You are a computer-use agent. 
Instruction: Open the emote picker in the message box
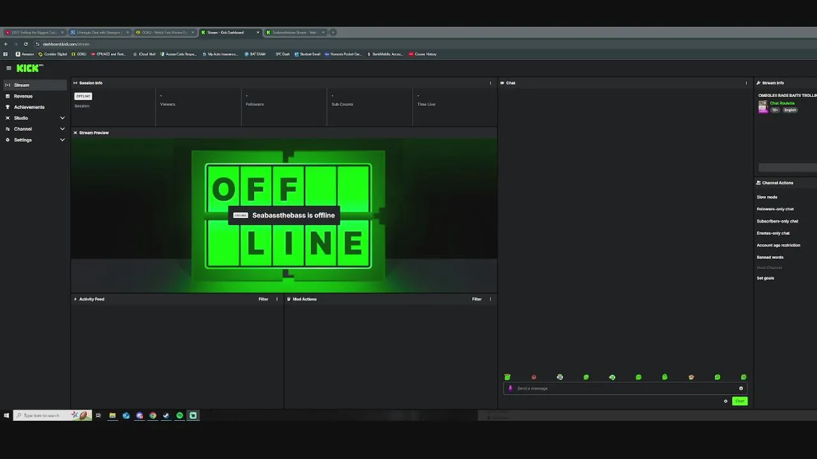(x=741, y=388)
